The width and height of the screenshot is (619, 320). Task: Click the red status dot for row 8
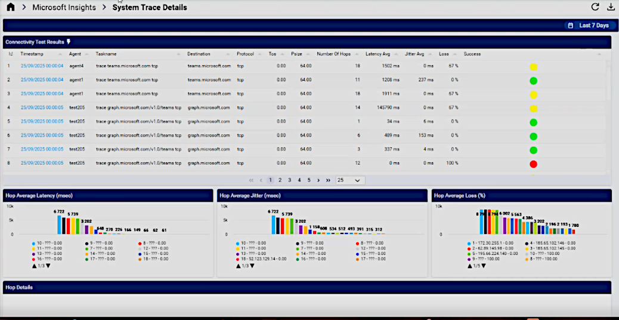click(533, 164)
